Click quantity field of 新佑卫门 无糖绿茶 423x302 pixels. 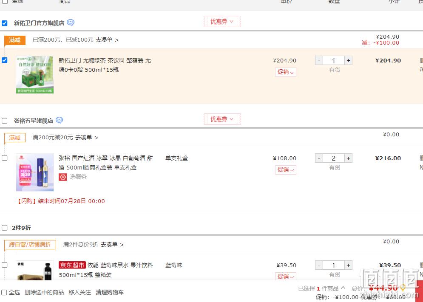pyautogui.click(x=333, y=60)
